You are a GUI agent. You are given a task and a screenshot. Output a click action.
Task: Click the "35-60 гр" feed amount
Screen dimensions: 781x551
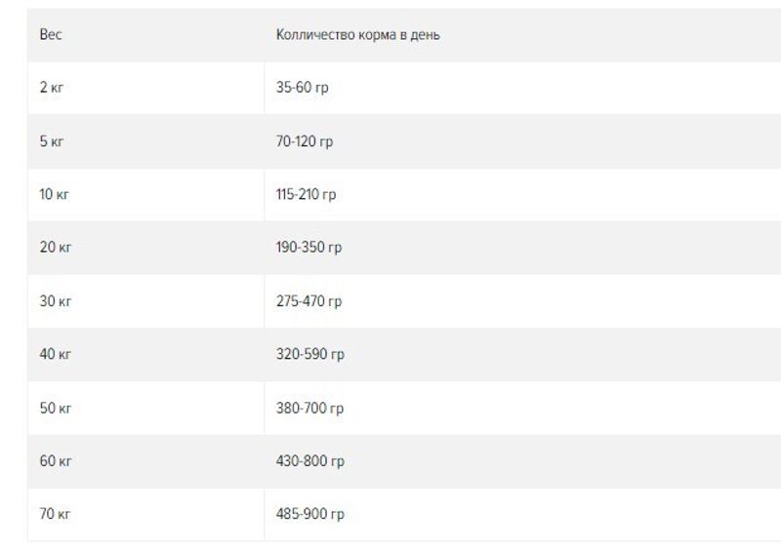[303, 88]
